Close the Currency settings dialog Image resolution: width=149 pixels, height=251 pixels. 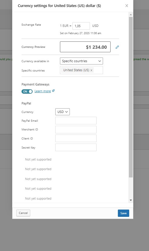pyautogui.click(x=127, y=6)
